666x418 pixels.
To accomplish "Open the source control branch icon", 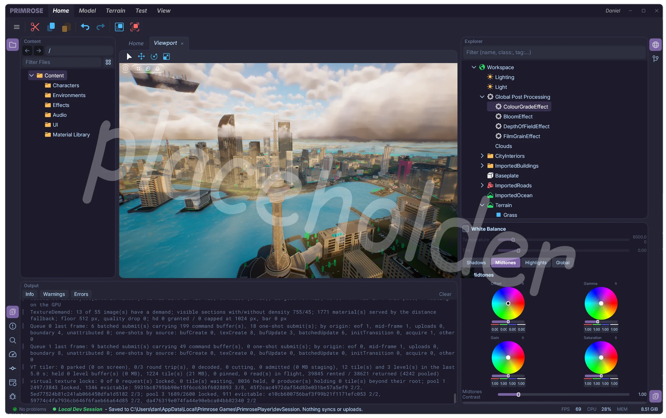I will [x=655, y=59].
